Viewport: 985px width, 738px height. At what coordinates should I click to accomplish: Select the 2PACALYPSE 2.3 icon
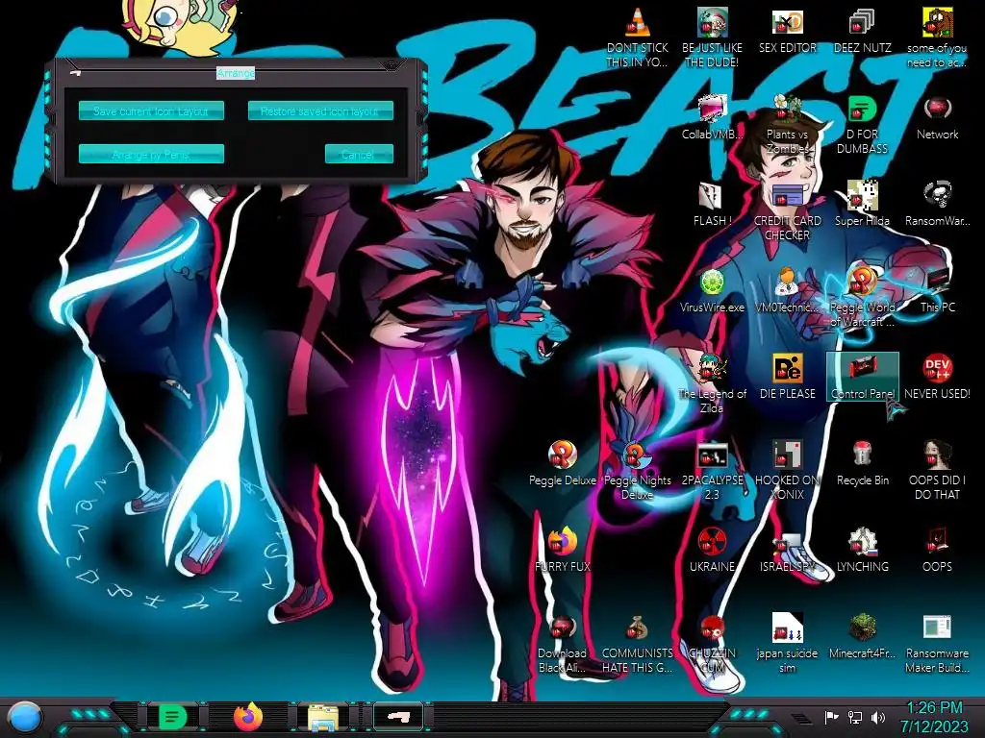click(x=712, y=470)
